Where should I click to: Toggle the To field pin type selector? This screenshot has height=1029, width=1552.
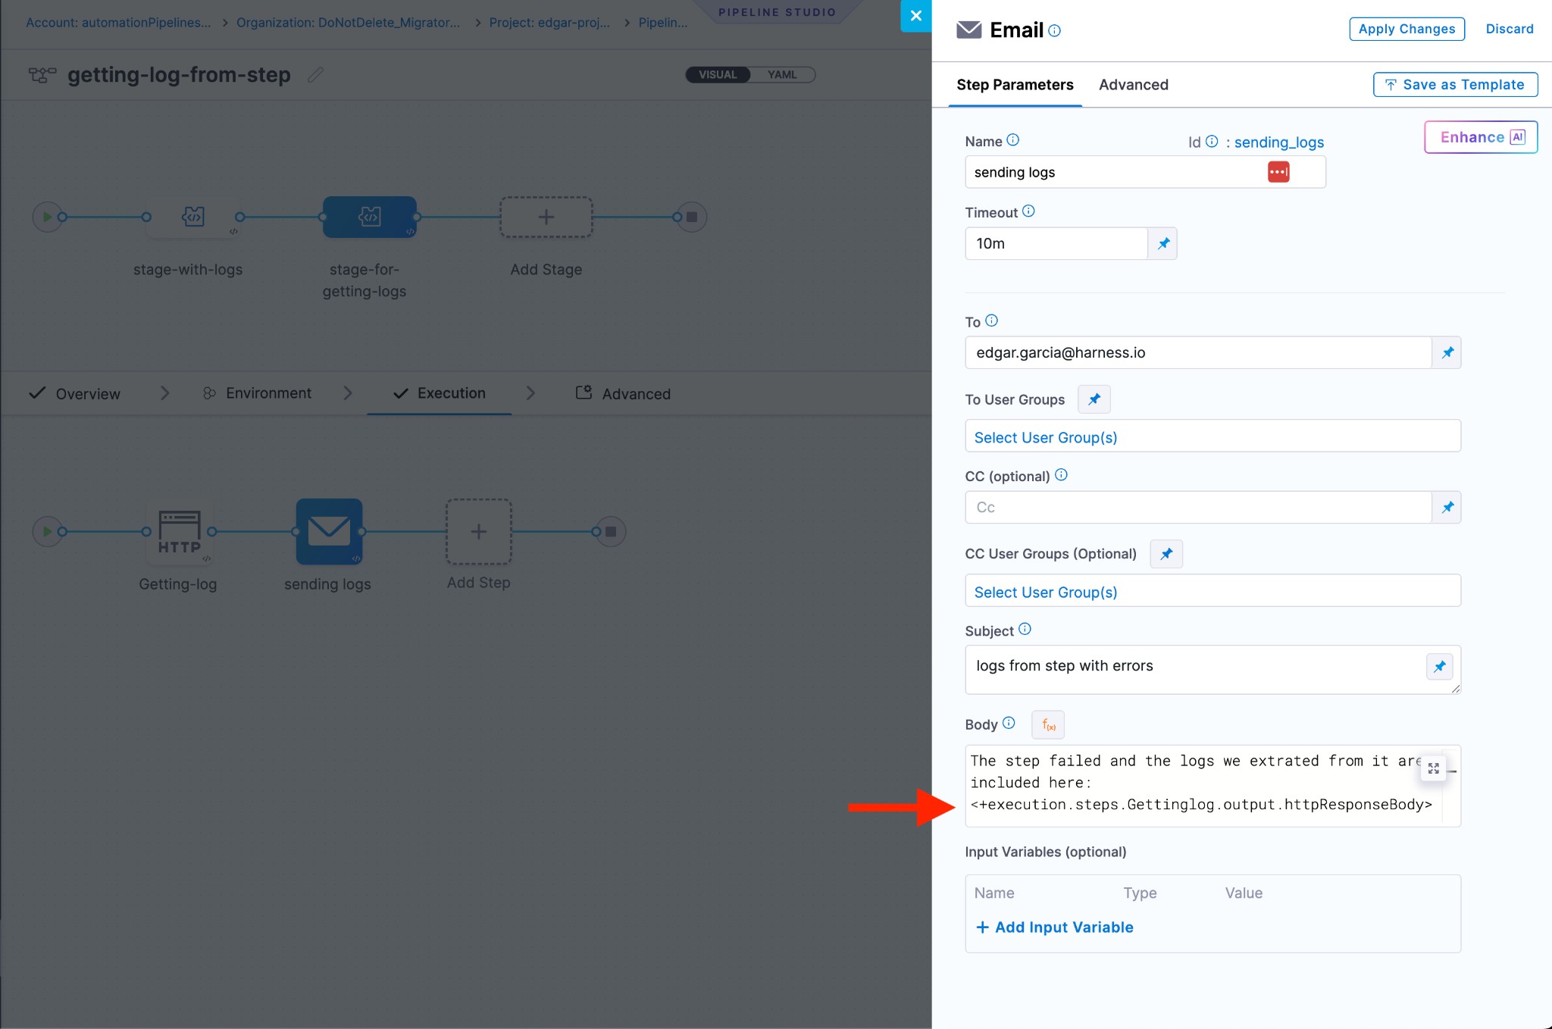1447,352
